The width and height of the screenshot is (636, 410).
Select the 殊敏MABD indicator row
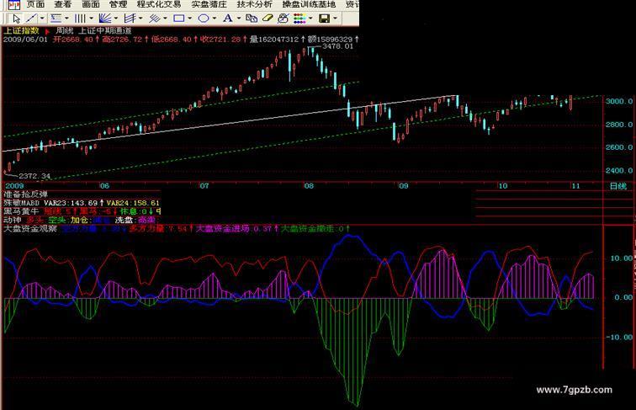[x=82, y=203]
